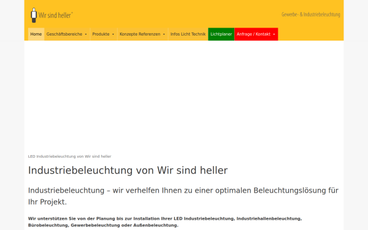
Task: Expand the Anfrage / Kontakt dropdown arrow
Action: [274, 34]
